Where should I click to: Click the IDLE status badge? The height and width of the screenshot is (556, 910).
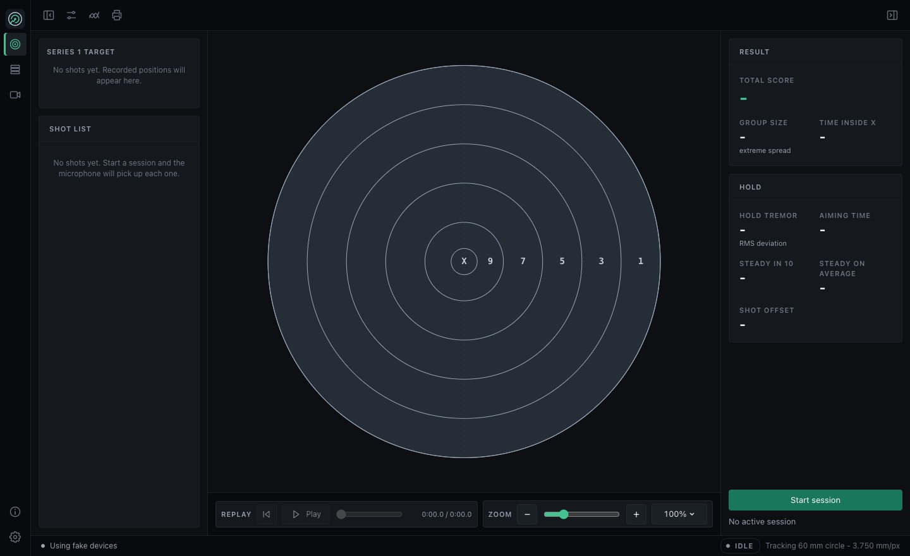click(740, 546)
